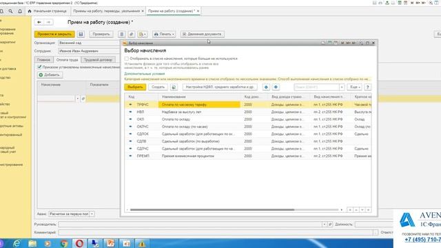Viewport: 441px width, 248px height.
Task: Click row marker icon of ТРФЧС
Action: click(x=130, y=105)
